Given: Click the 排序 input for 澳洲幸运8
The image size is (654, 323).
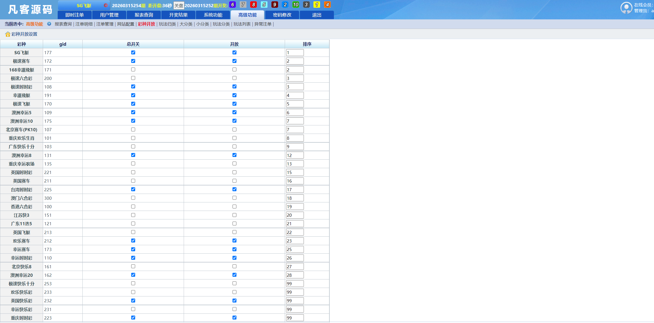Looking at the screenshot, I should (x=295, y=155).
